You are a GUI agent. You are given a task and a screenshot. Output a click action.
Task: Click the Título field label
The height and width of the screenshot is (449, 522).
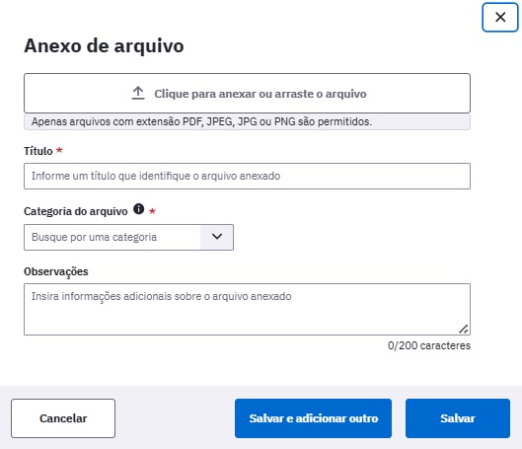pos(38,151)
